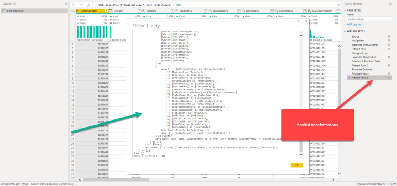
Task: Change CustomerKey data type icon
Action: [276, 11]
